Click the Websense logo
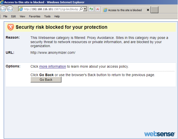 coord(159,134)
